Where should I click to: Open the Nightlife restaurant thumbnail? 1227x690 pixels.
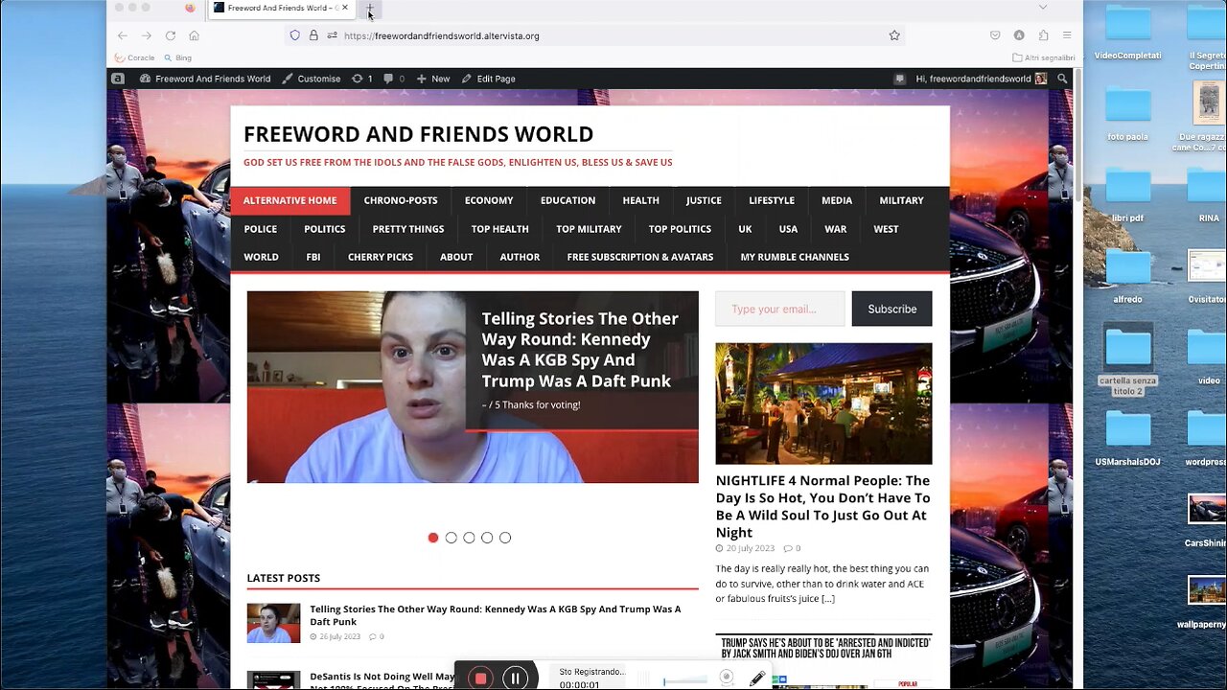(823, 403)
